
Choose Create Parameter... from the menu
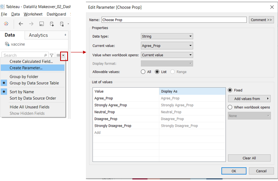26,68
